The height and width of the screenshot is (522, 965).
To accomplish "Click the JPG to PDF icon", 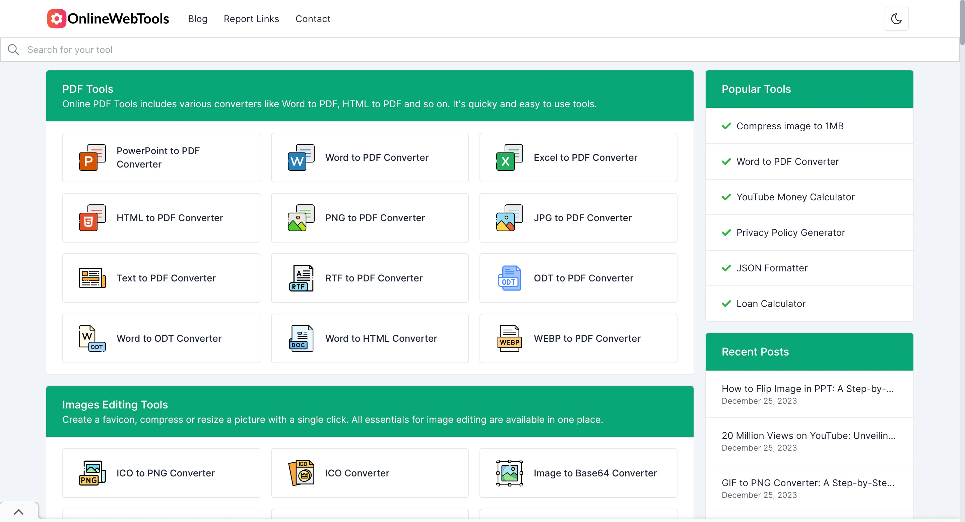I will point(509,218).
